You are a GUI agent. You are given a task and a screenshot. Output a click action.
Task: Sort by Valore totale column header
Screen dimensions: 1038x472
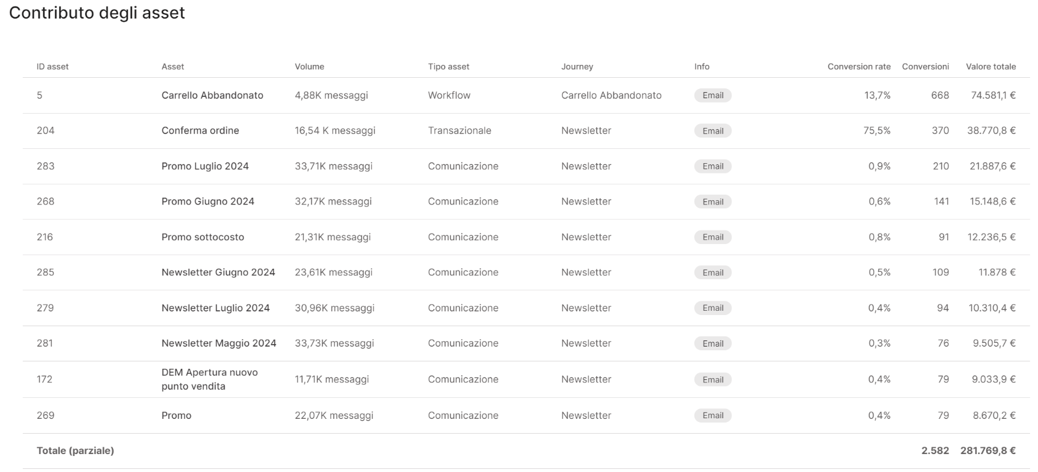click(990, 67)
